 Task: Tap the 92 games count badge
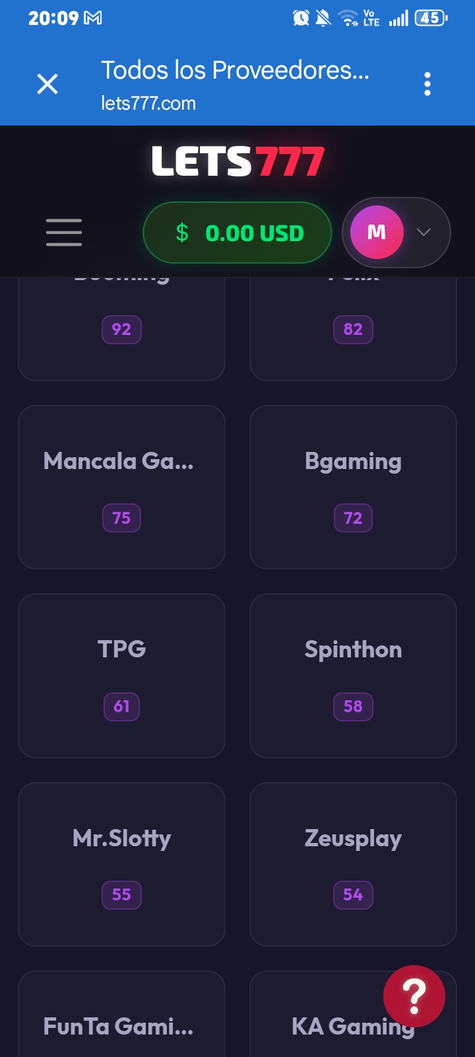coord(121,330)
